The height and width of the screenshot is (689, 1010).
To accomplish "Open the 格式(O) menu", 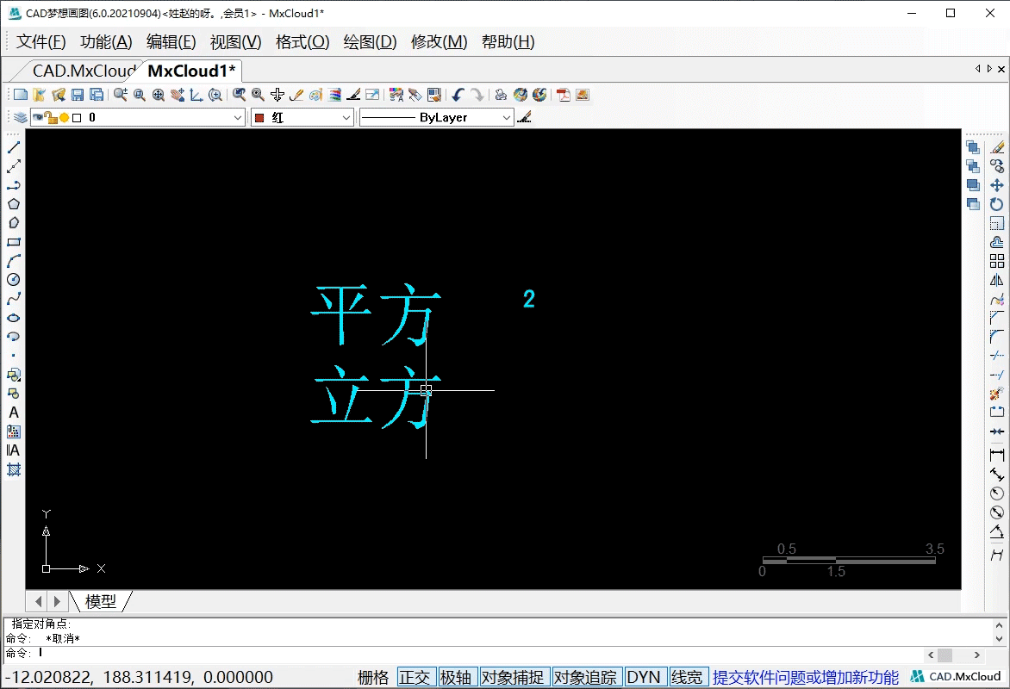I will [302, 42].
